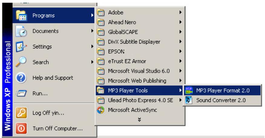Click the Microsoft ActiveSync icon
The height and width of the screenshot is (138, 265).
[x=101, y=110]
